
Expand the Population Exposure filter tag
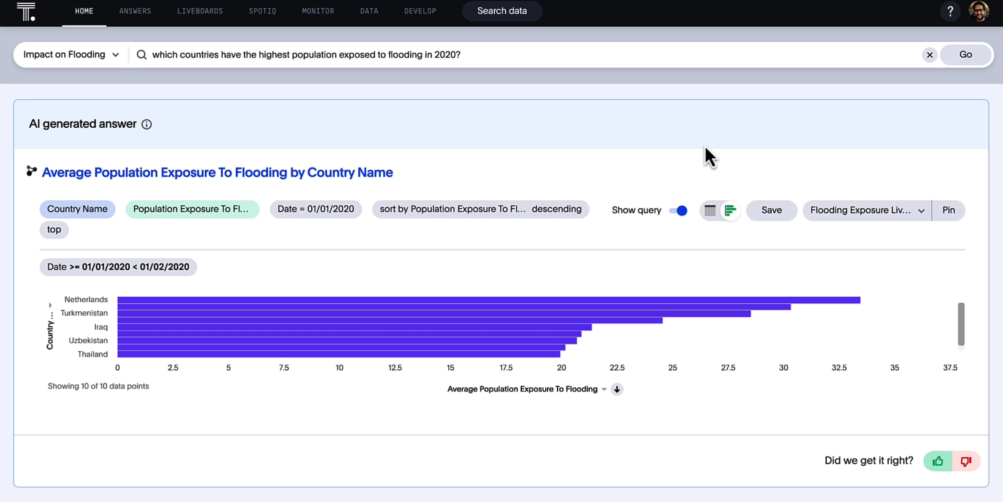[191, 209]
